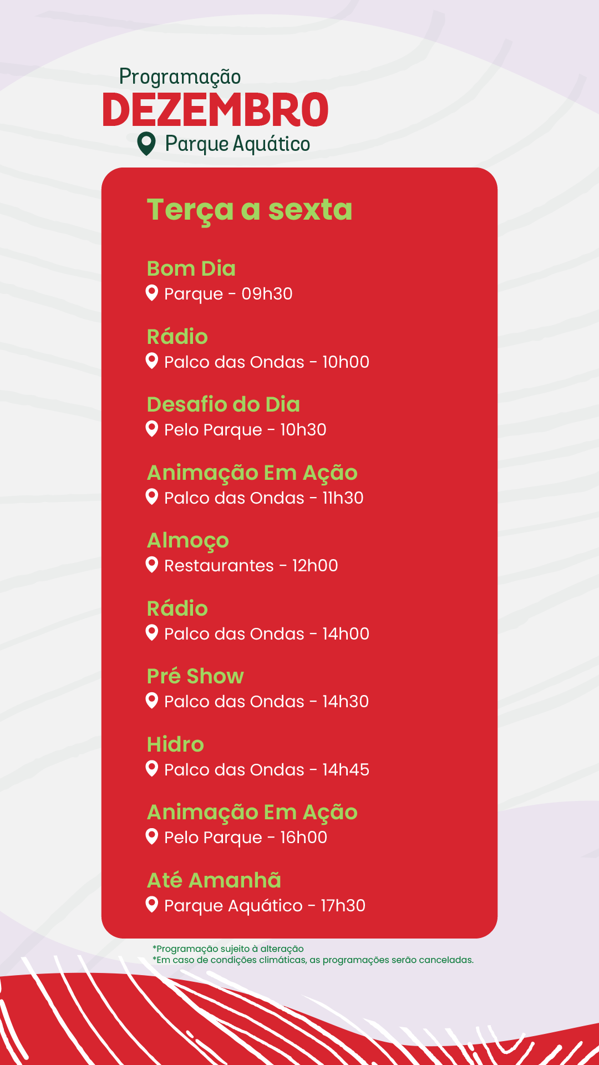Click the pin icon beside Palco das Ondas - 14h00

[151, 632]
